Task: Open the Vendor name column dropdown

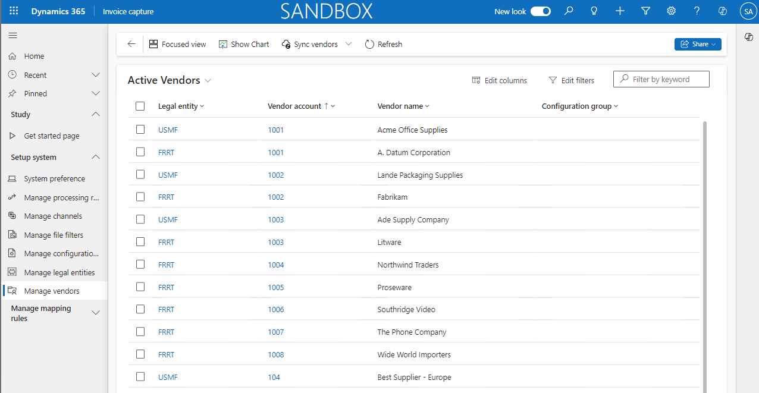Action: [427, 106]
